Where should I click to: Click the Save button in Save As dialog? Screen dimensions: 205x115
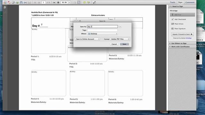click(x=124, y=44)
